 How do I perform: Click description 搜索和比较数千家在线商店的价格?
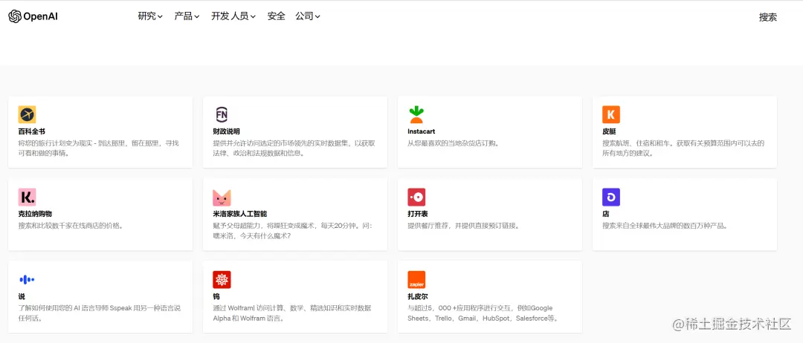[70, 226]
